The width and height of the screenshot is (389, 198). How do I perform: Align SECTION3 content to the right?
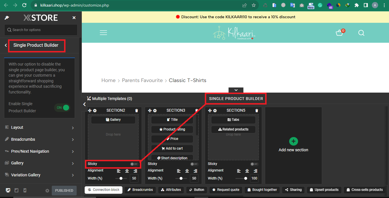point(195,171)
